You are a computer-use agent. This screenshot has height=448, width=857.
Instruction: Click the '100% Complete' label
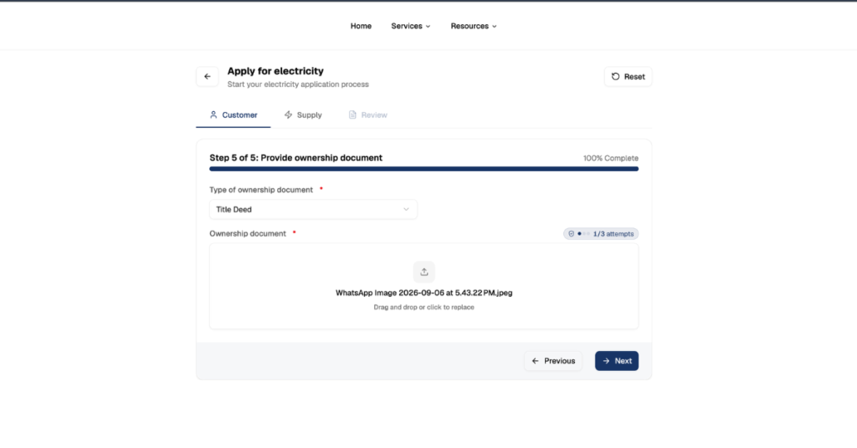click(610, 158)
